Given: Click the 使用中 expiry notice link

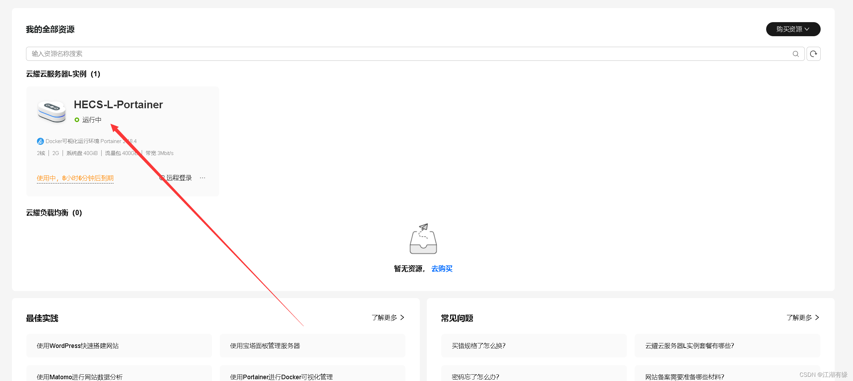Looking at the screenshot, I should tap(75, 178).
